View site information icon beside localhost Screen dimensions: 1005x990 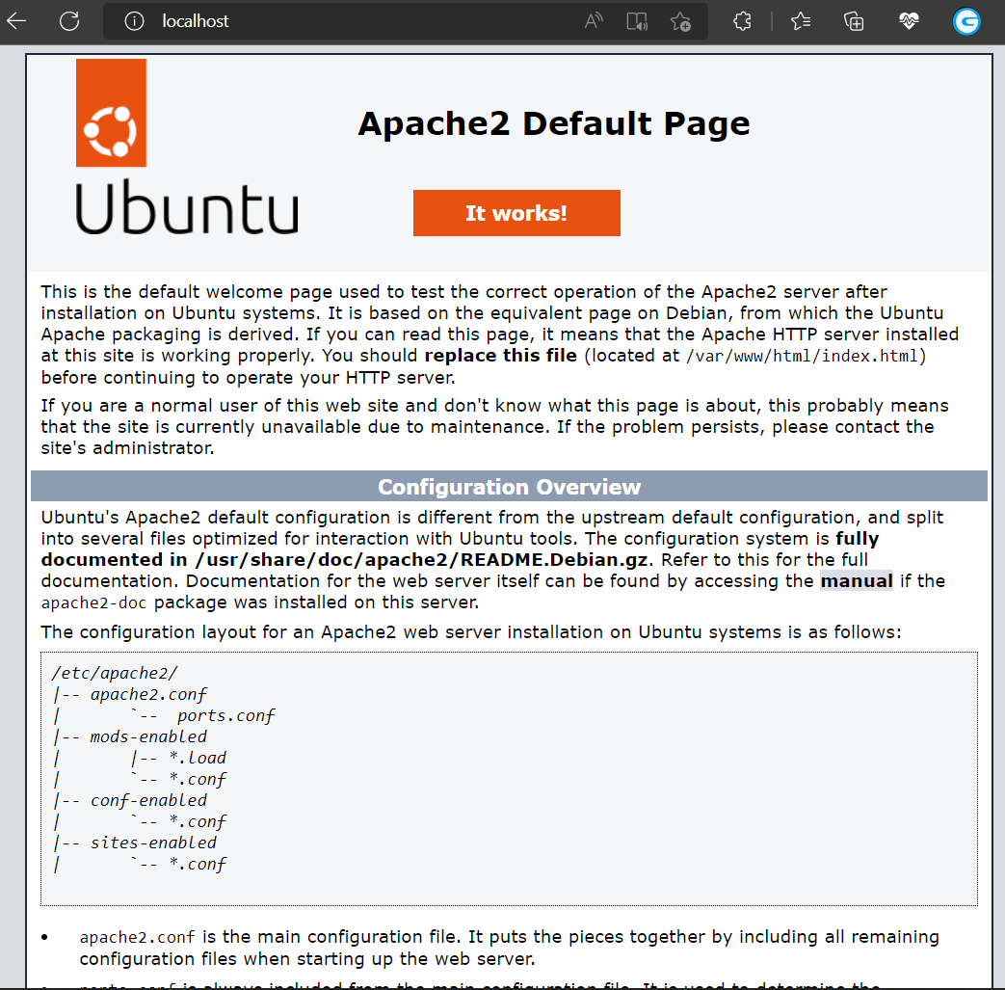[134, 21]
